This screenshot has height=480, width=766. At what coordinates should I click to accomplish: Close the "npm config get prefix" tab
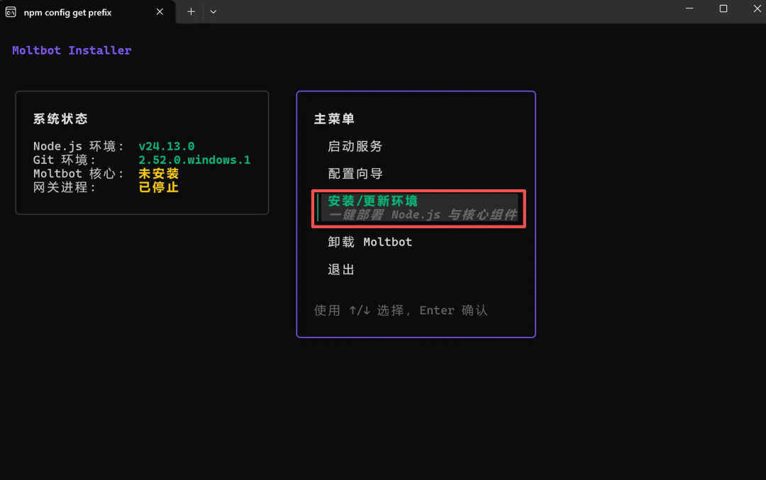point(160,12)
